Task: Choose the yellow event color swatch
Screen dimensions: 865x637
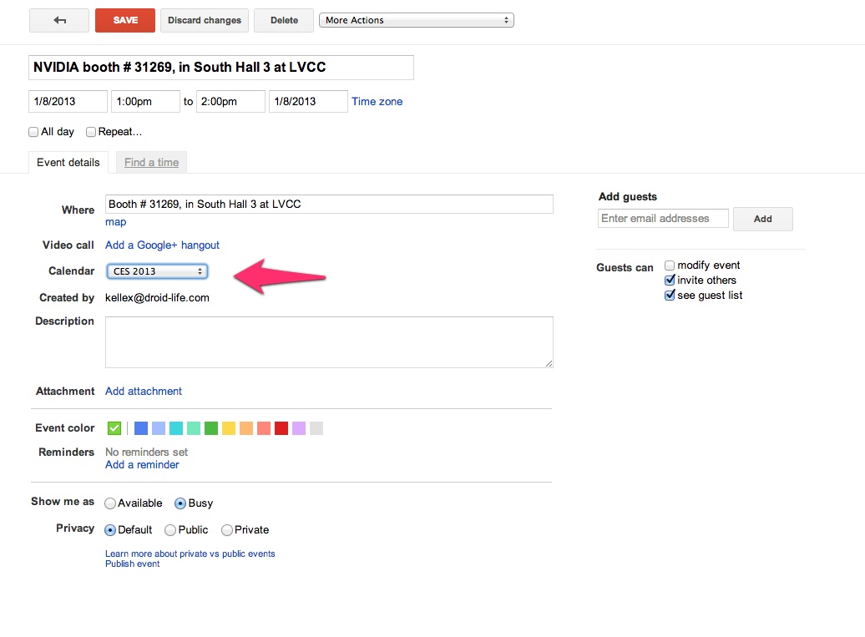Action: point(229,428)
